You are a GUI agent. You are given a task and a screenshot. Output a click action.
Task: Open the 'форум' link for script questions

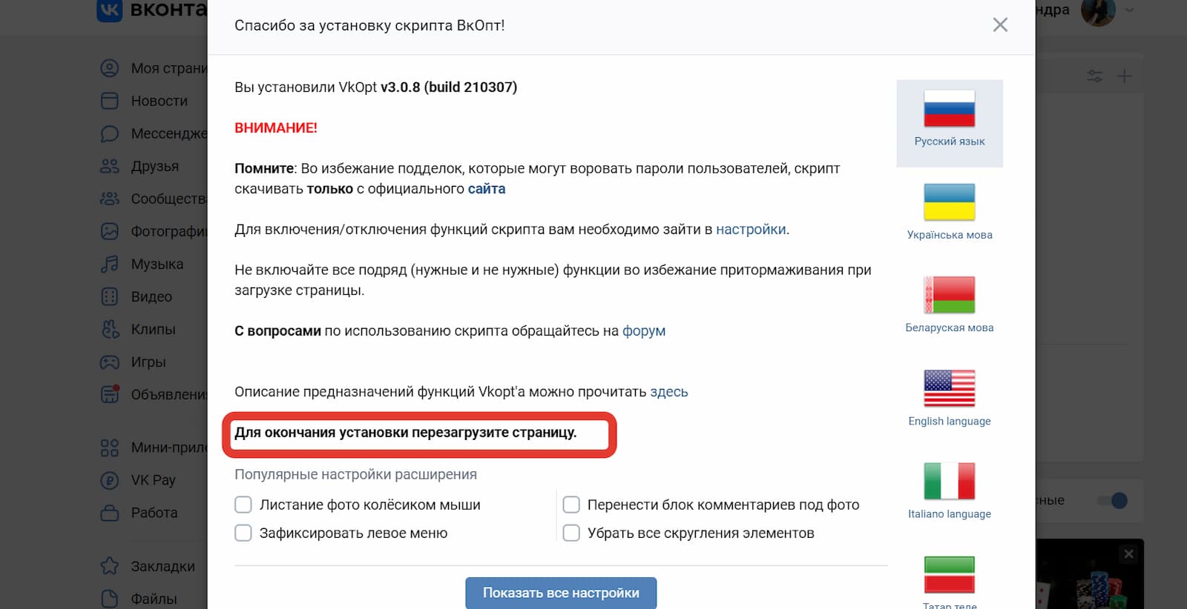[645, 330]
